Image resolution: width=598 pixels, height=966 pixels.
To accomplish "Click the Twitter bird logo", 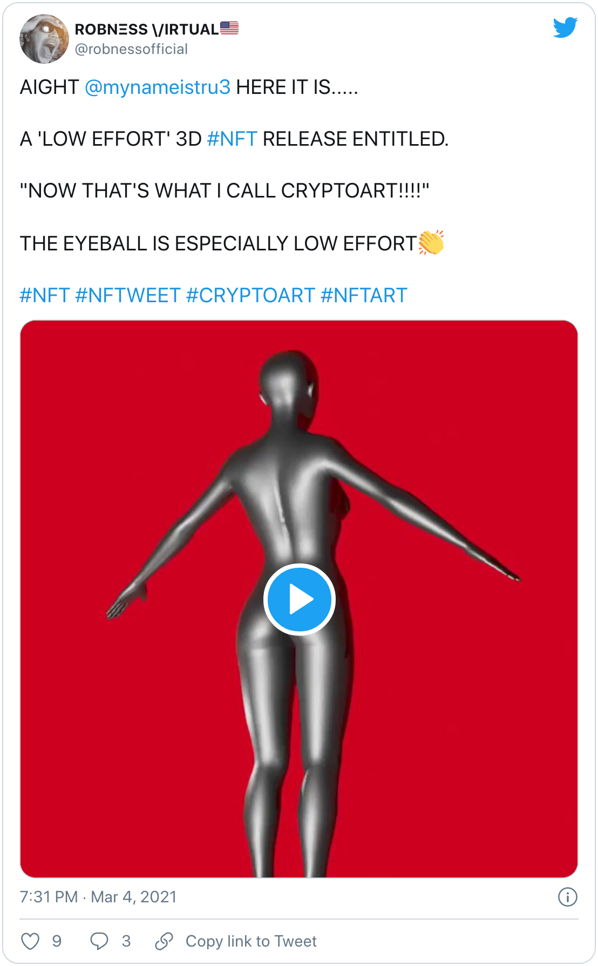I will (x=565, y=28).
